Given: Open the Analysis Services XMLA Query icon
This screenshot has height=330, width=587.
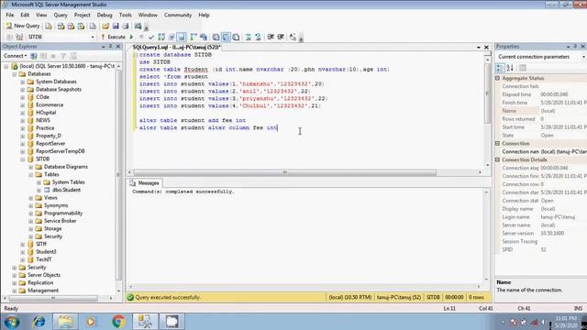Looking at the screenshot, I should (x=81, y=27).
